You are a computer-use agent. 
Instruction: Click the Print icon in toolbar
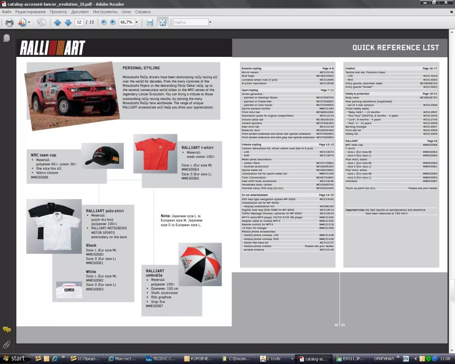point(9,22)
